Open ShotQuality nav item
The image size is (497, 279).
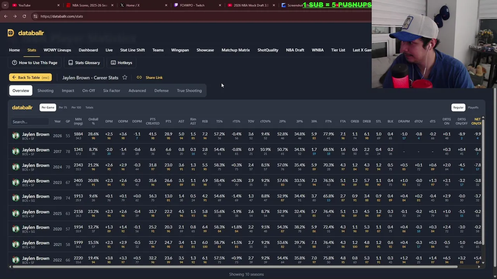(268, 50)
